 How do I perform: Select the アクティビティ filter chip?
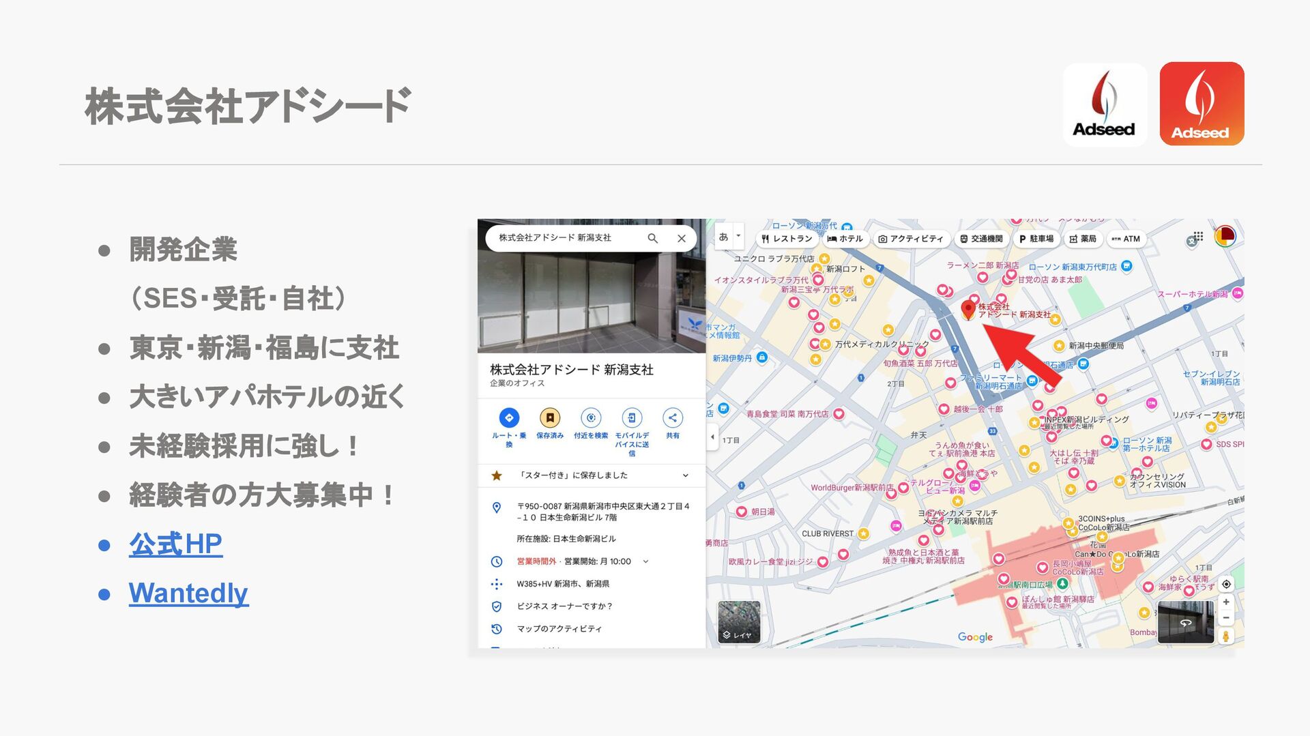911,239
